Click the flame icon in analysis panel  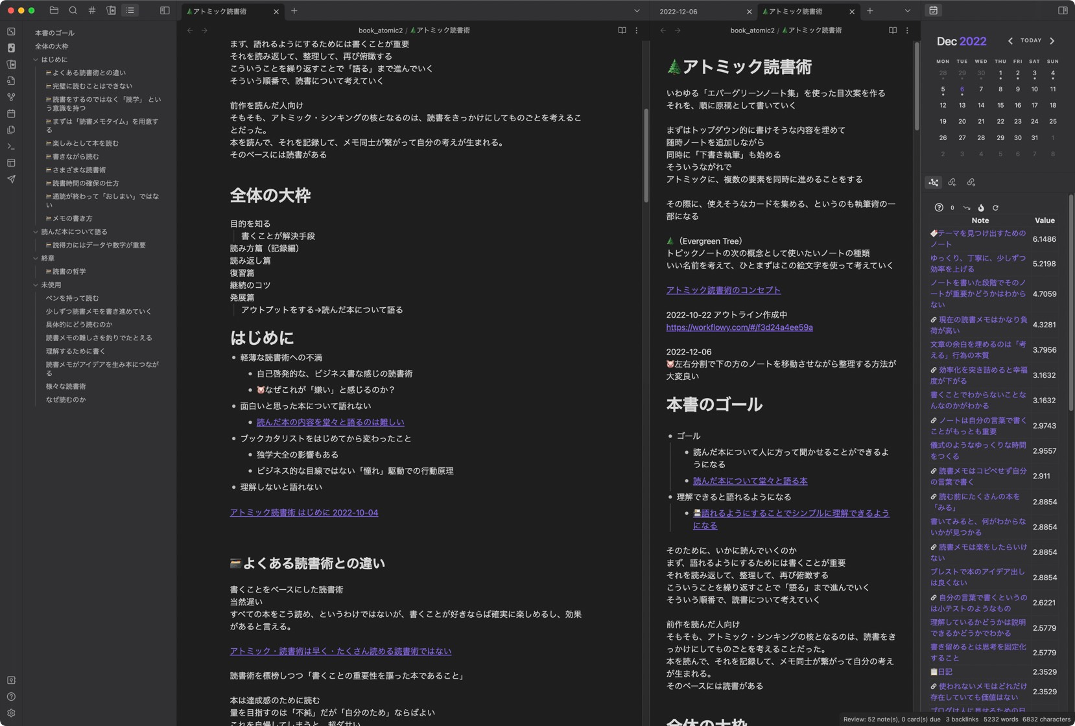tap(980, 207)
